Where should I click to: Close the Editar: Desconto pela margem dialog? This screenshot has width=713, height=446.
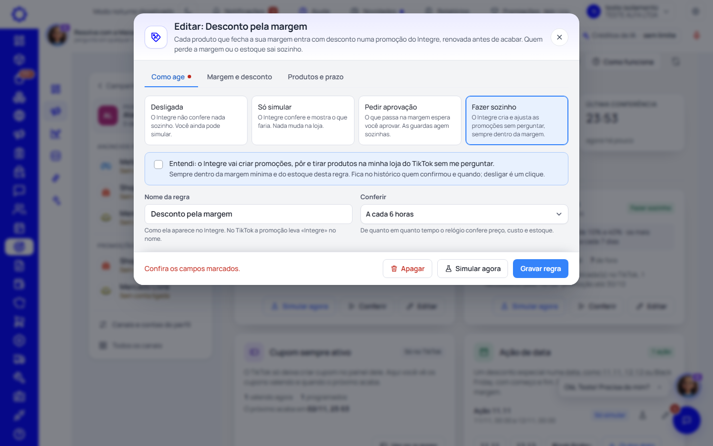point(559,37)
